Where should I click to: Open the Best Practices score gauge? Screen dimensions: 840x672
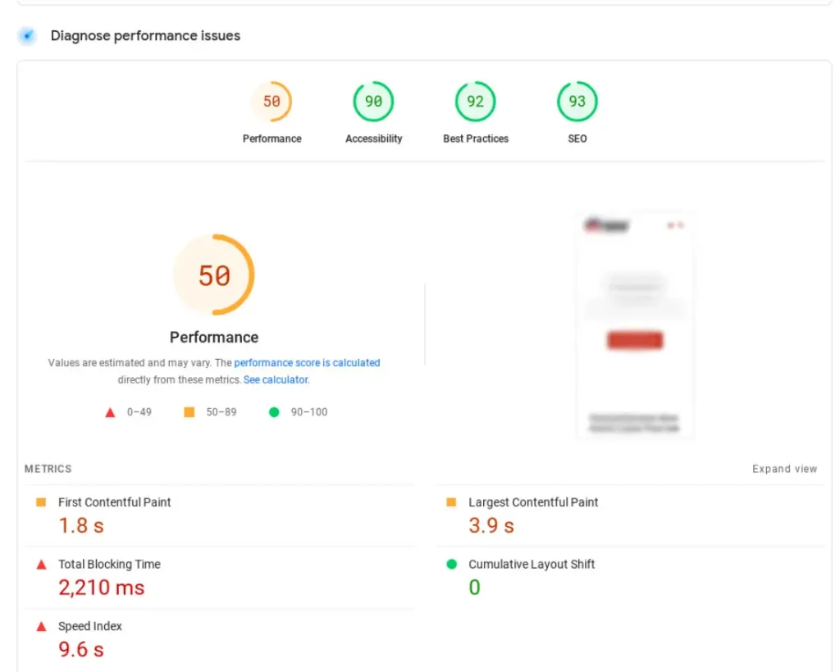[x=476, y=102]
